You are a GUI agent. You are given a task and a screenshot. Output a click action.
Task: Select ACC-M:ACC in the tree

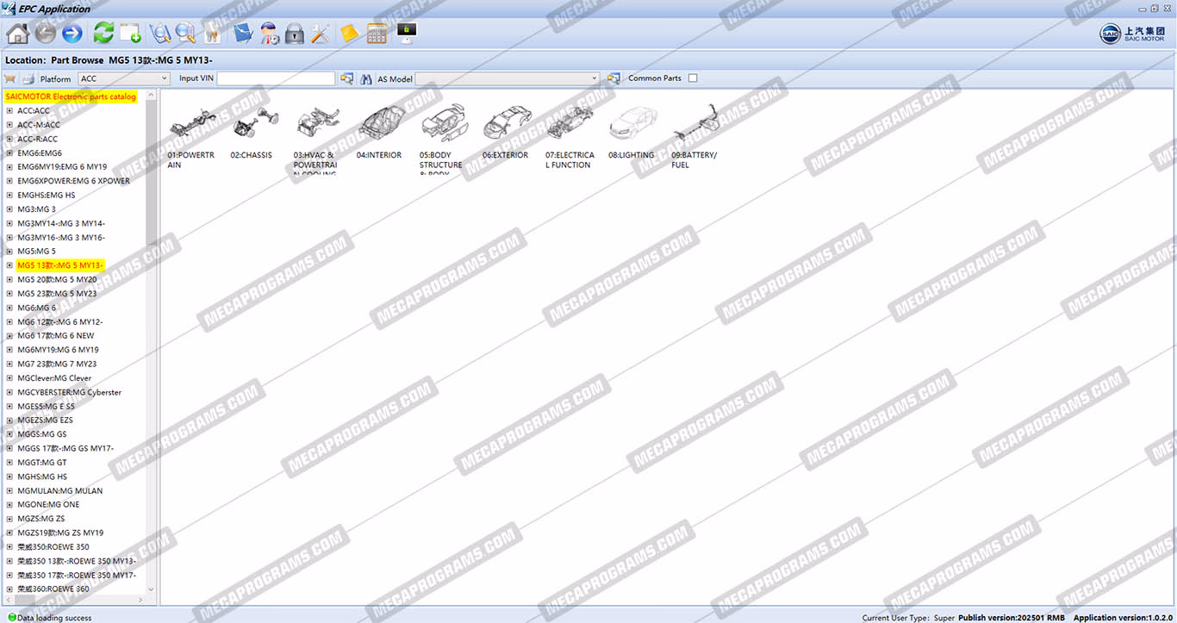click(38, 125)
